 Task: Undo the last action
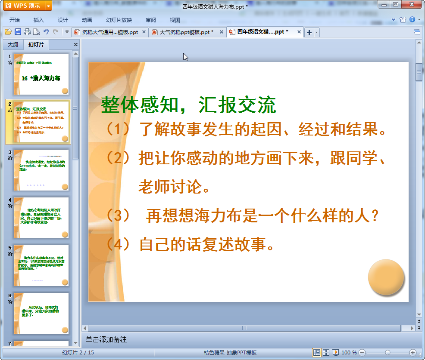click(46, 32)
